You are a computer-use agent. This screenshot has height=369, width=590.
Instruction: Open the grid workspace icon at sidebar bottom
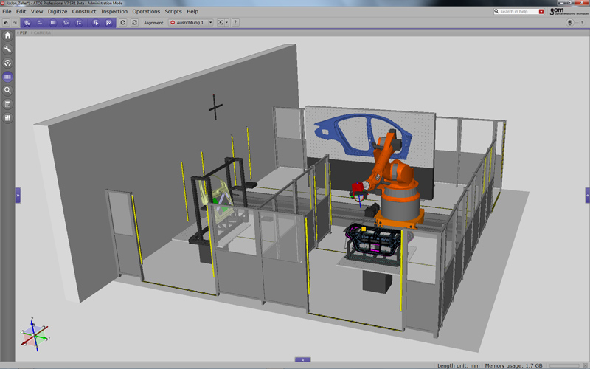tap(8, 118)
